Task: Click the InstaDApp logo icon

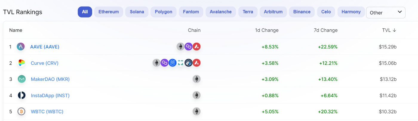Action: click(x=21, y=95)
